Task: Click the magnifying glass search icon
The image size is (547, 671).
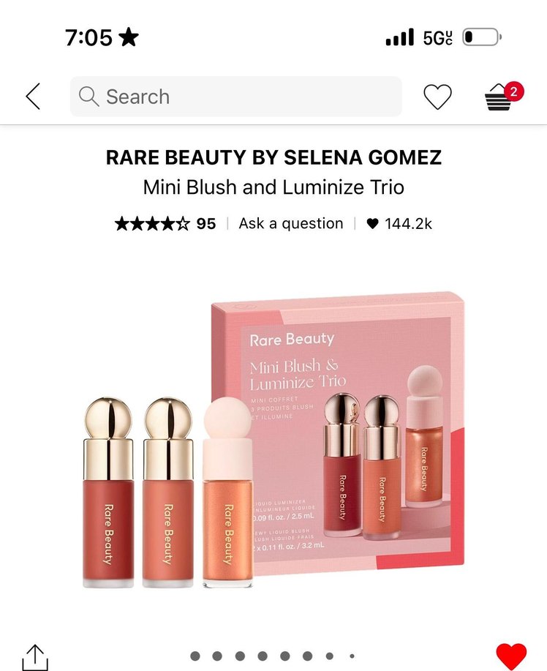Action: pos(88,97)
